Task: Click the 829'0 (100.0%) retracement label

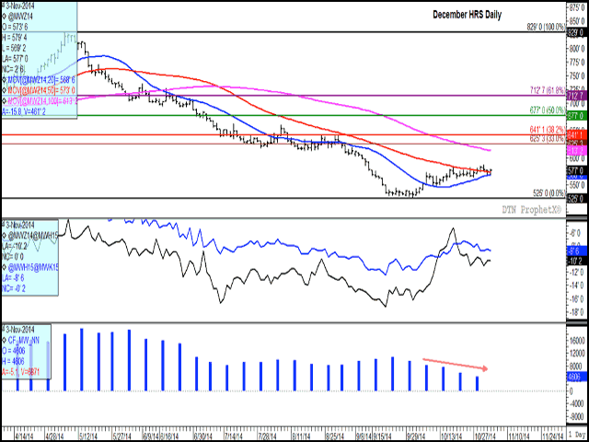Action: click(x=547, y=27)
